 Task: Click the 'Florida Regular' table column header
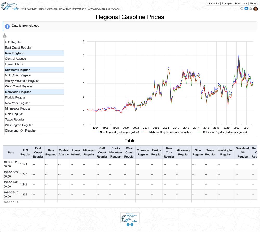click(156, 152)
